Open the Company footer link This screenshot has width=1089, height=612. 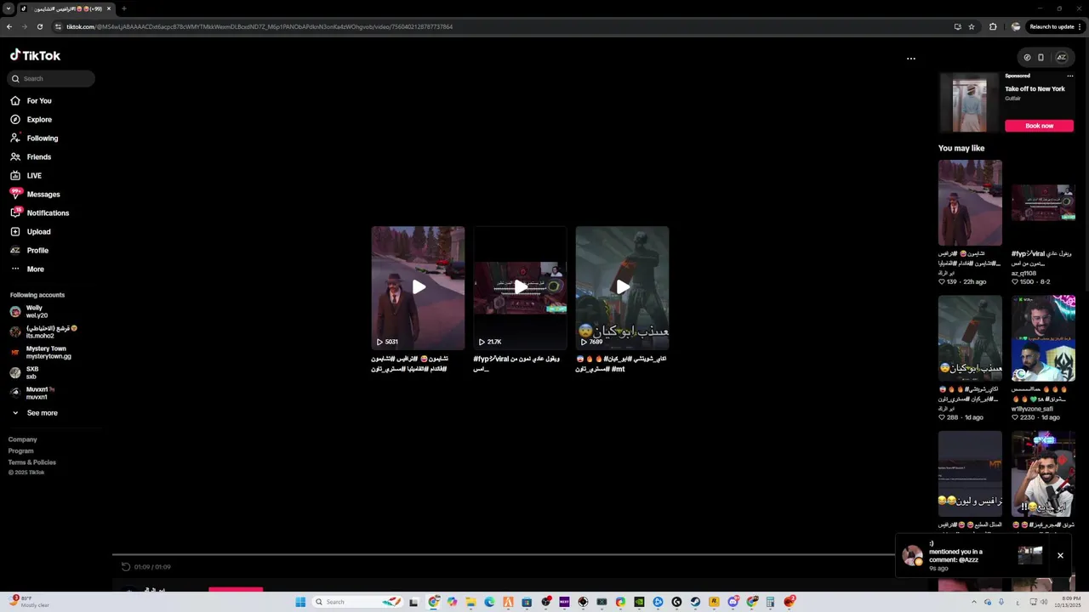[23, 439]
